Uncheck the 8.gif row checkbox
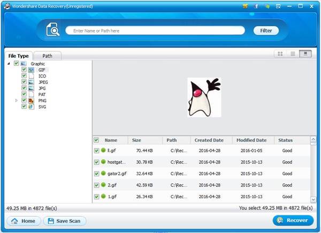Viewport: 321px width, 233px height. click(96, 151)
